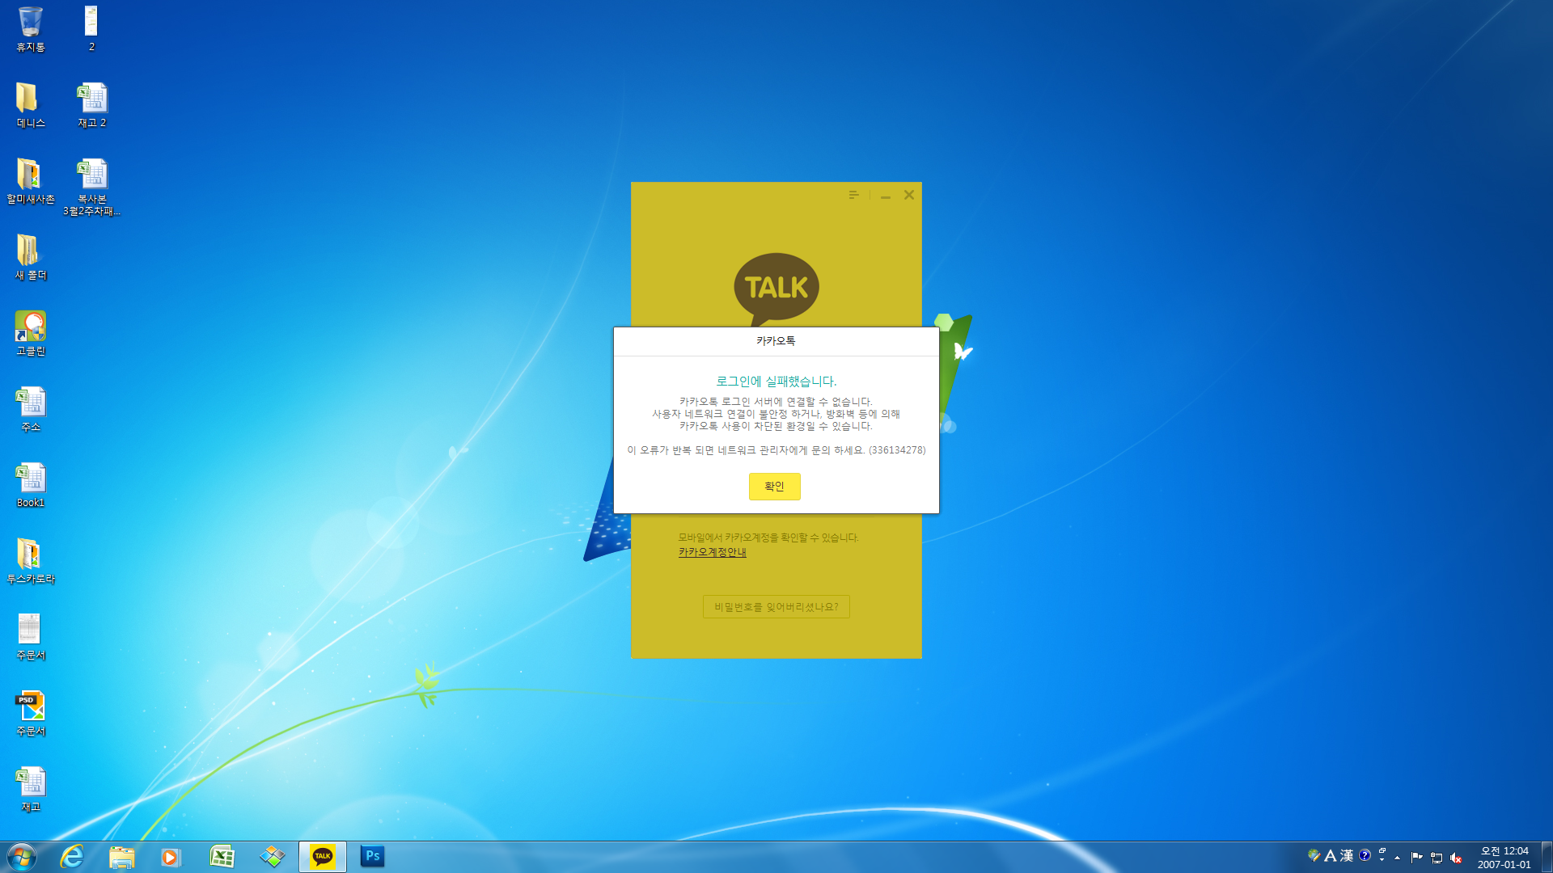Viewport: 1553px width, 873px height.
Task: Click text 모바일에서 카카오계정을 확인할 수 있습니다.
Action: pyautogui.click(x=768, y=538)
